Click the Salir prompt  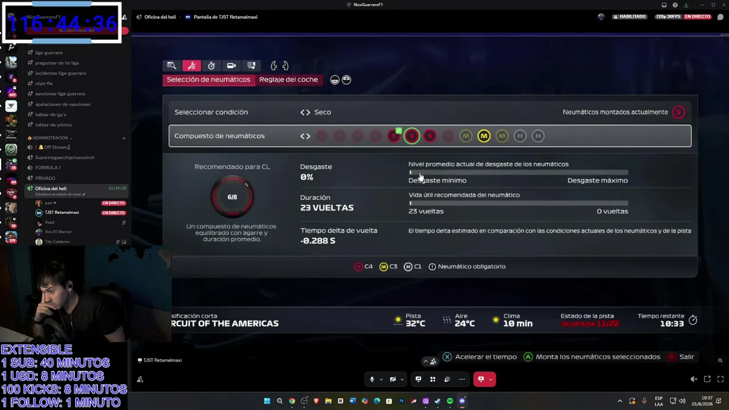point(681,357)
